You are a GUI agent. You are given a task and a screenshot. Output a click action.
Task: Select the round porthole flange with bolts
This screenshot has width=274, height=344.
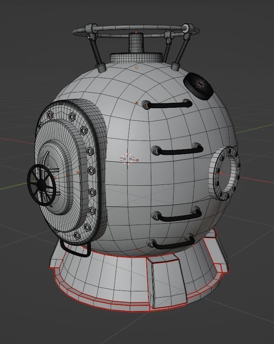[224, 173]
